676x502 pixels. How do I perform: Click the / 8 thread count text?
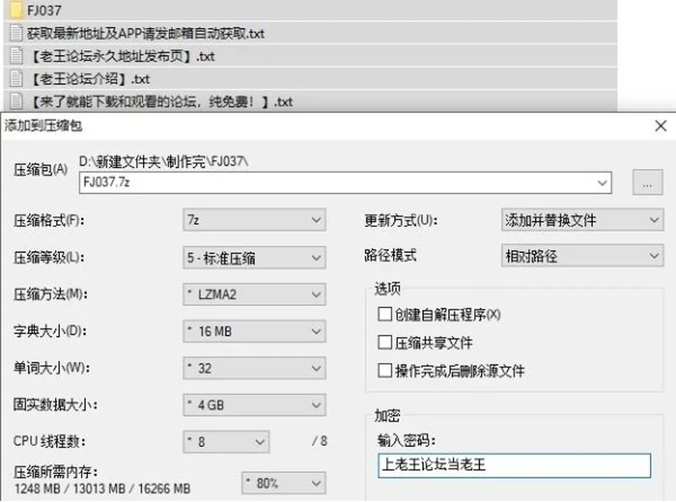(320, 441)
